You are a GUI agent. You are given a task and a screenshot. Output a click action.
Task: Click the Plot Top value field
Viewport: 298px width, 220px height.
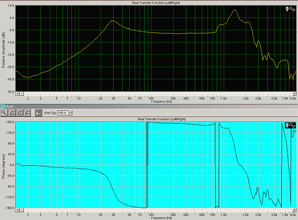[x=63, y=113]
